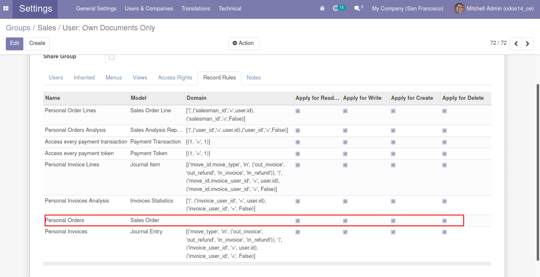Open Technical menu

230,8
